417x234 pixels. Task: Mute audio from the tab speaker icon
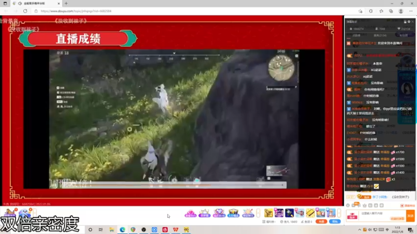(x=20, y=4)
